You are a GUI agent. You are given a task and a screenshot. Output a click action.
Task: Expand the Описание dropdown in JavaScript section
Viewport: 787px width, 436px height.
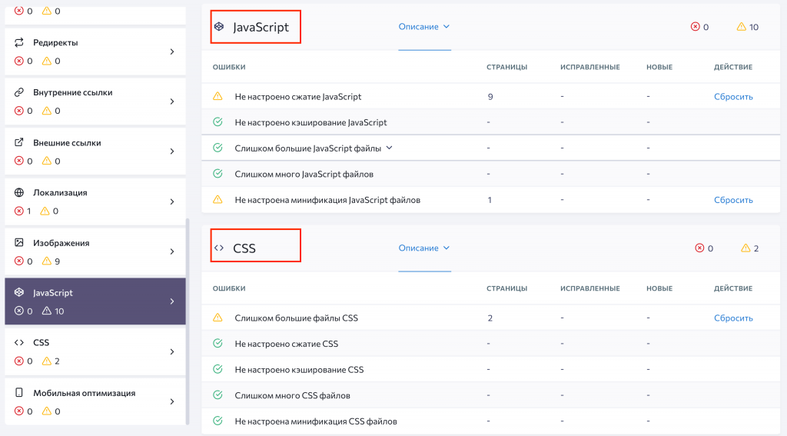pos(423,27)
